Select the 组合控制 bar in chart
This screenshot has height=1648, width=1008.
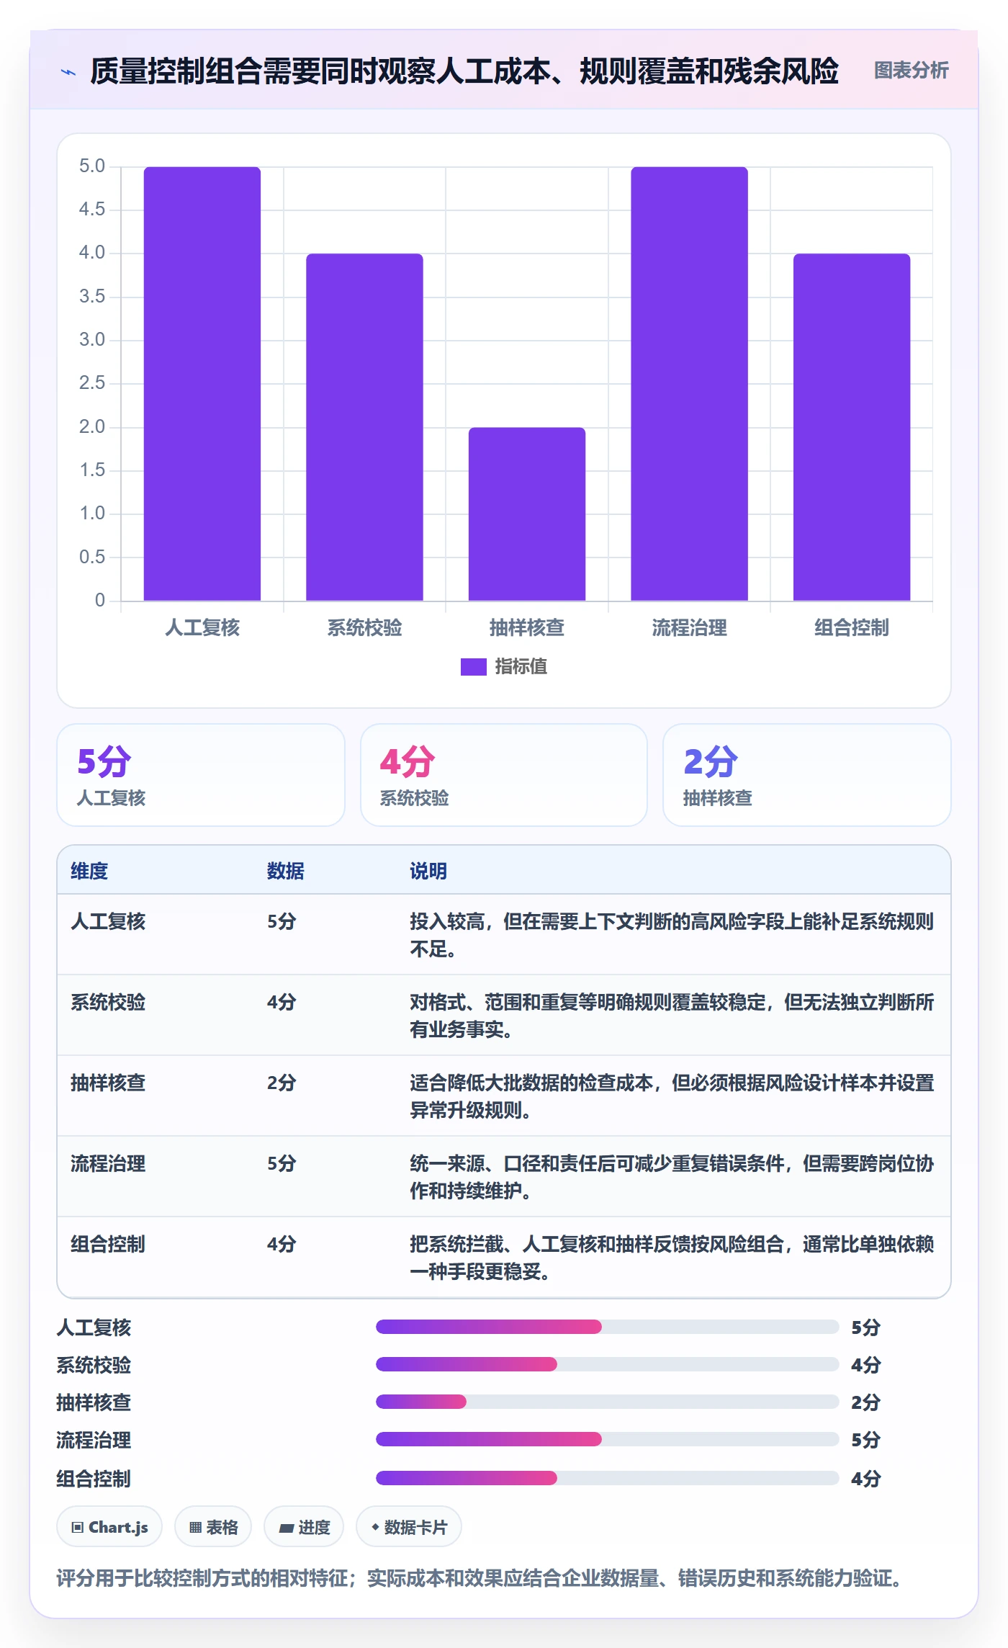pos(852,427)
